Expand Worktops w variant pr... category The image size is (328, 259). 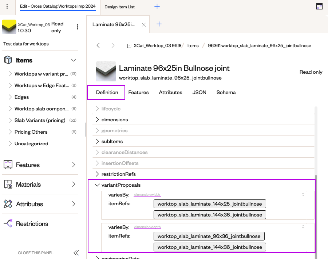10,74
